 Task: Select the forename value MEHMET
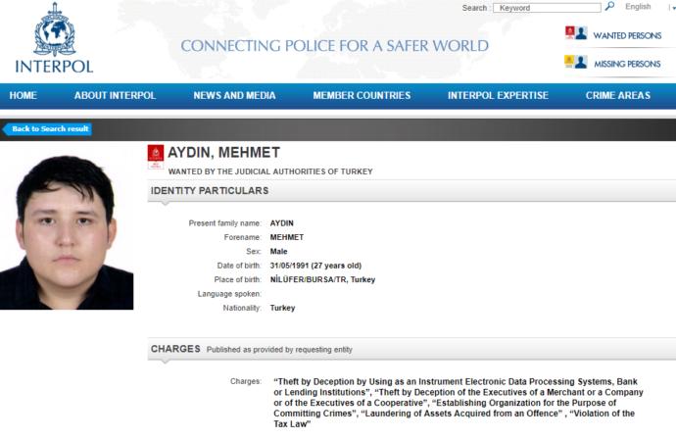tap(287, 237)
